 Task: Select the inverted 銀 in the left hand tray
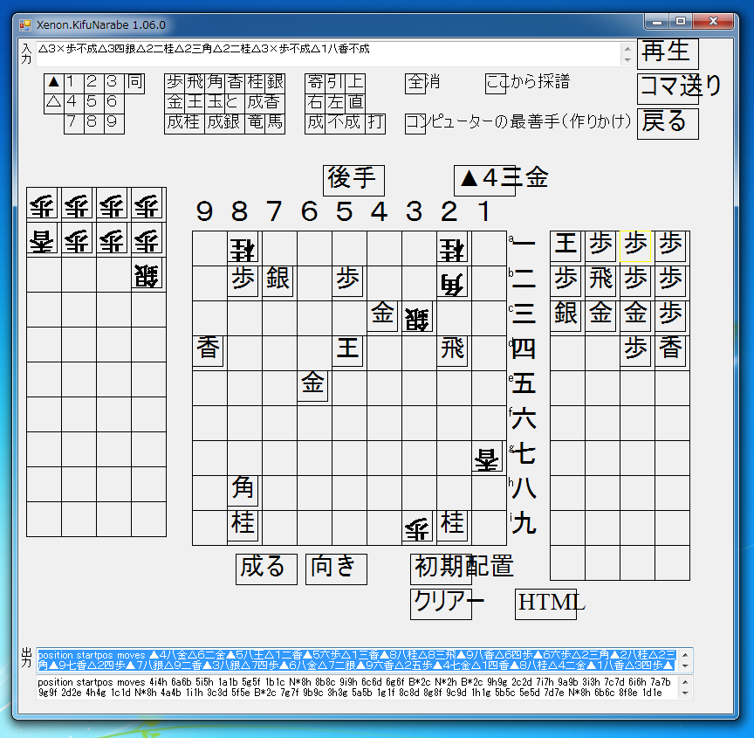147,274
